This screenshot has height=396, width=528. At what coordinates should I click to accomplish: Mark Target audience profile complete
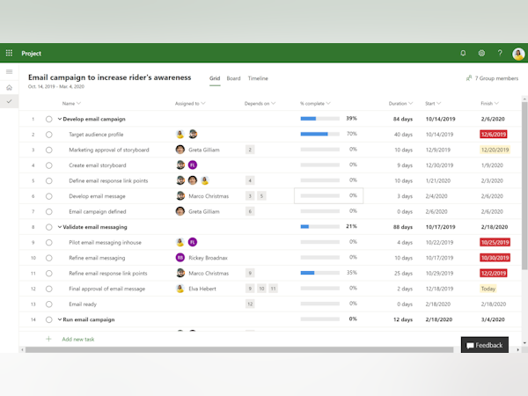pos(48,135)
